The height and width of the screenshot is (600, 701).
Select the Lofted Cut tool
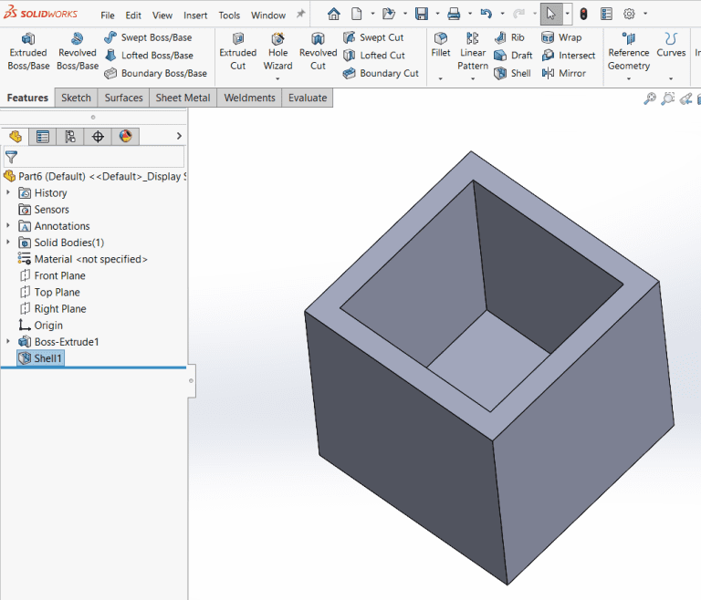374,56
